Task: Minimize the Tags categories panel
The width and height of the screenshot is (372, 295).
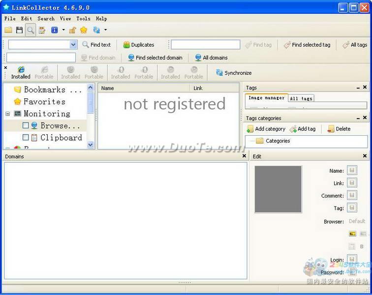Action: [358, 118]
